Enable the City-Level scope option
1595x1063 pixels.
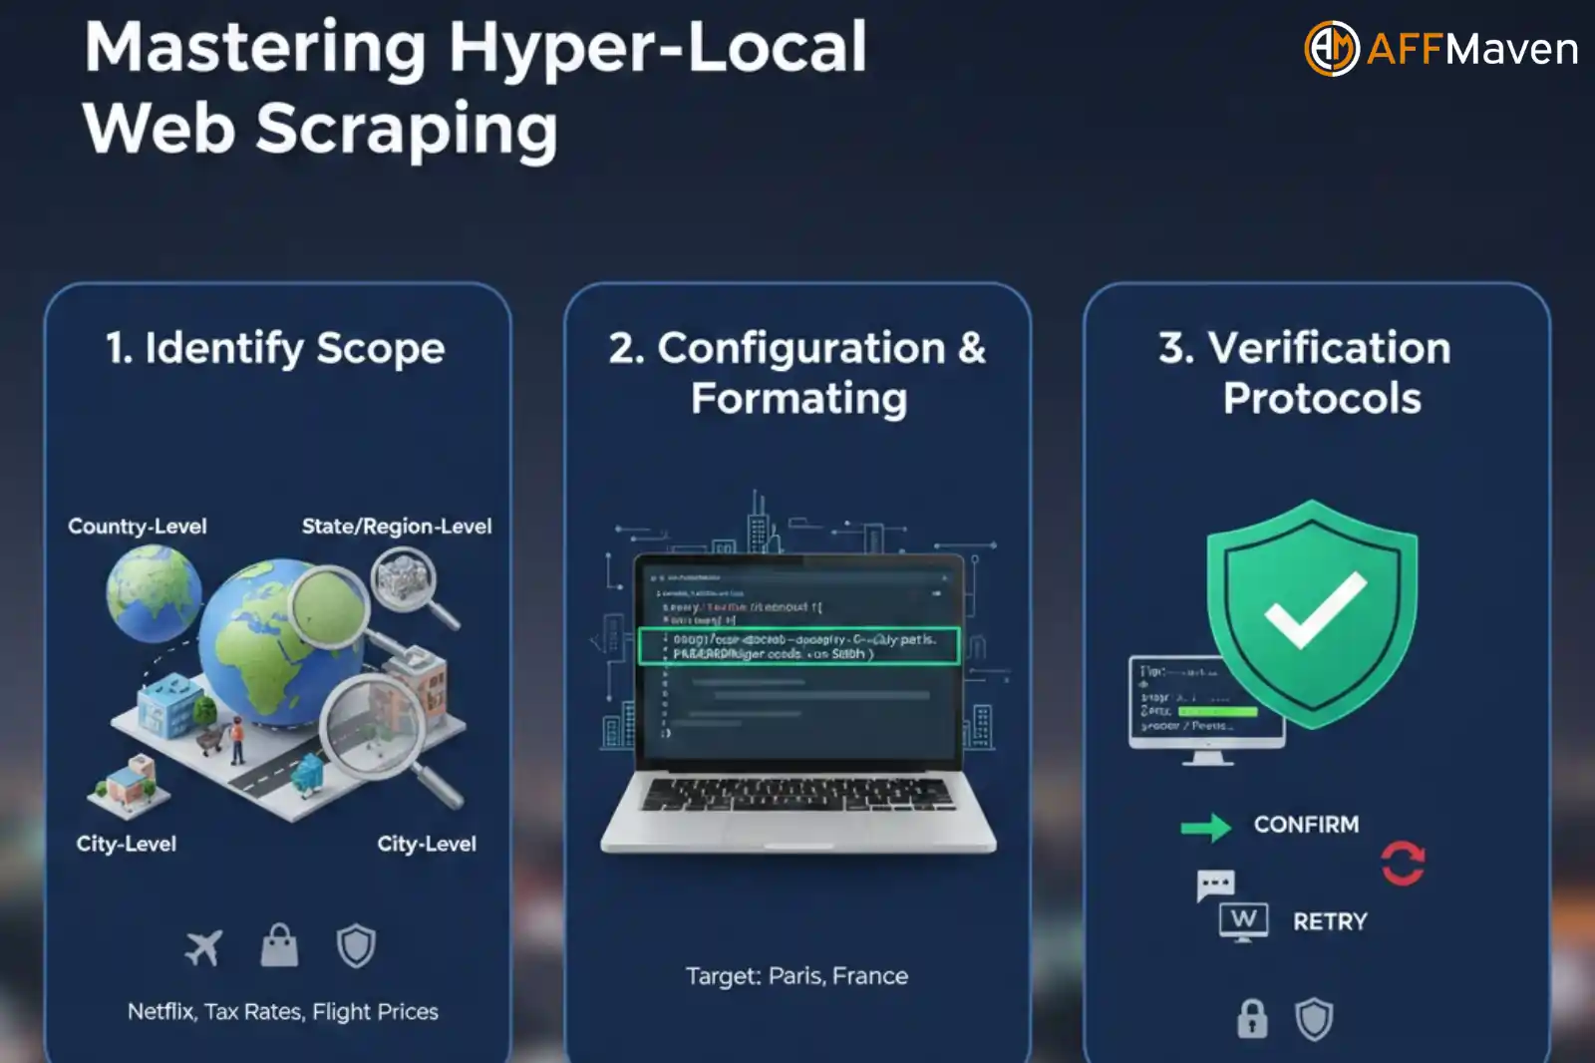click(127, 844)
